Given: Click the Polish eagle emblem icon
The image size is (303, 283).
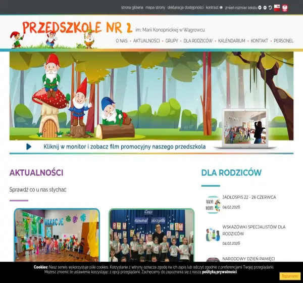Looking at the screenshot, I should 285,8.
